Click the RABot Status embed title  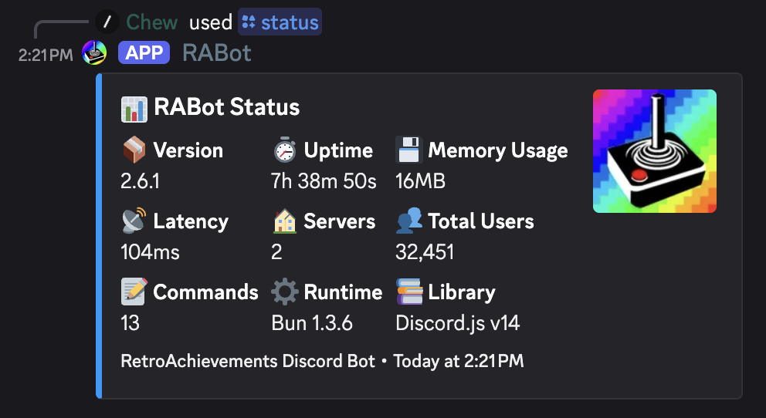pyautogui.click(x=227, y=107)
